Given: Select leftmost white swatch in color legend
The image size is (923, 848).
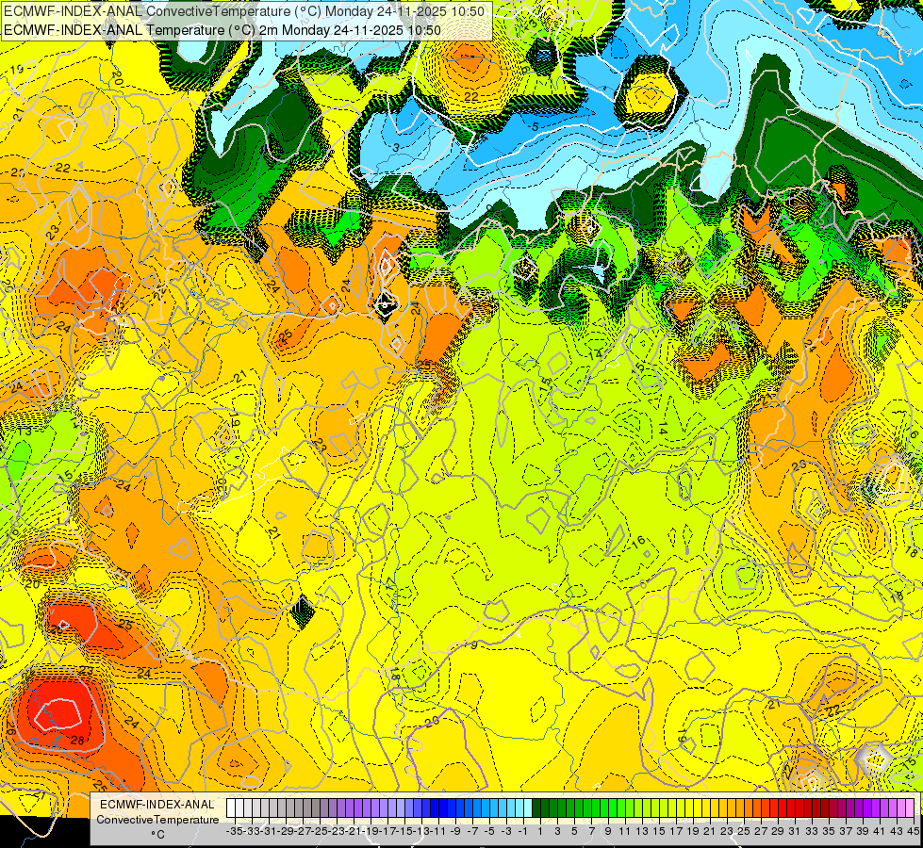Looking at the screenshot, I should point(231,808).
